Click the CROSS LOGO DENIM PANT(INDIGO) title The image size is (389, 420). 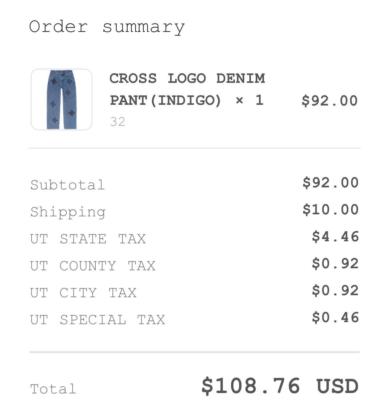[187, 89]
